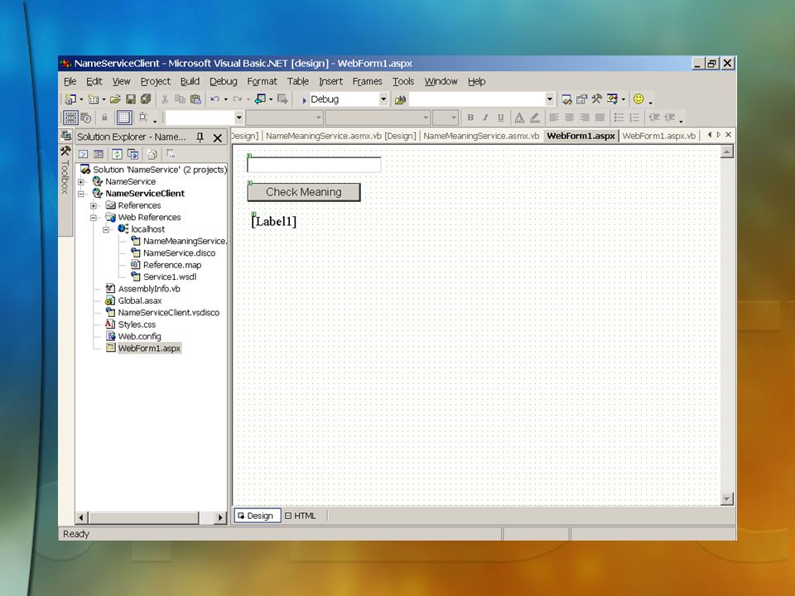Pin the Solution Explorer with auto-hide pushpin
795x596 pixels.
[200, 137]
